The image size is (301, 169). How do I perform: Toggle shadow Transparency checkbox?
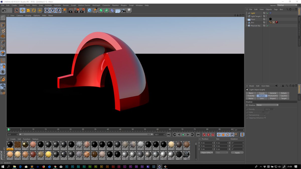(x=265, y=115)
